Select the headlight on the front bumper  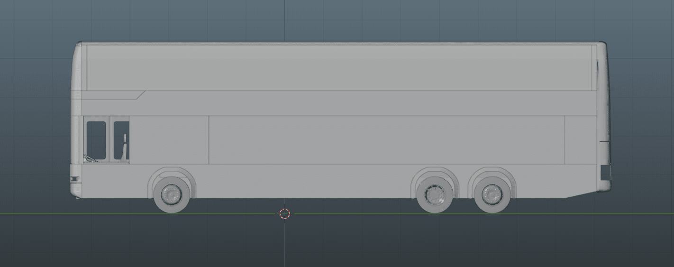pyautogui.click(x=74, y=179)
